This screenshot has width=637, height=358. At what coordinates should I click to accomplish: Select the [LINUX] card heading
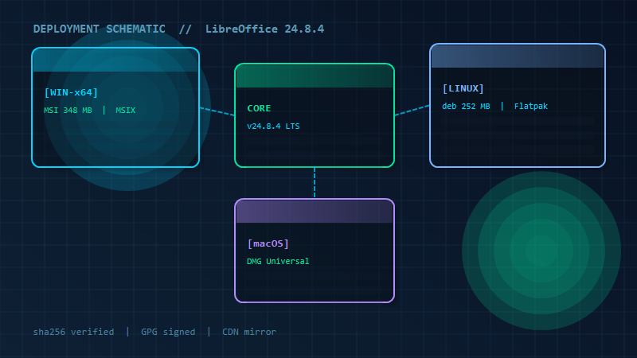(x=463, y=88)
